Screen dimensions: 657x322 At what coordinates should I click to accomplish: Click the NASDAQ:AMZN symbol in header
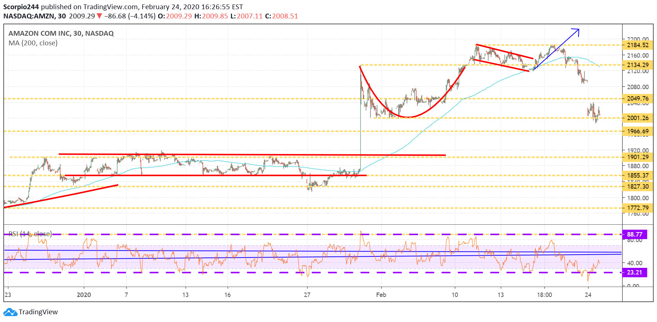point(29,16)
